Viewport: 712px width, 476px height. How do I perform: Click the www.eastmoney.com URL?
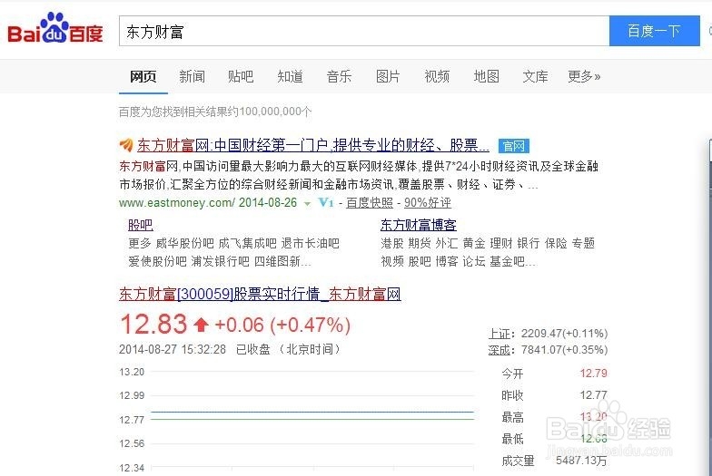(x=177, y=203)
